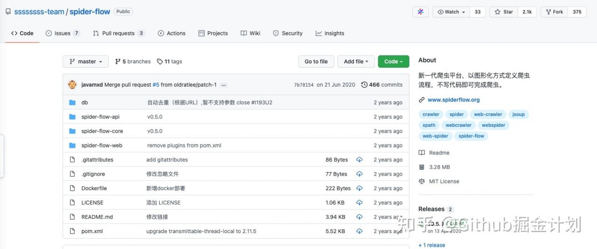Click the LICENSE file icon
The height and width of the screenshot is (249, 597).
coord(72,202)
